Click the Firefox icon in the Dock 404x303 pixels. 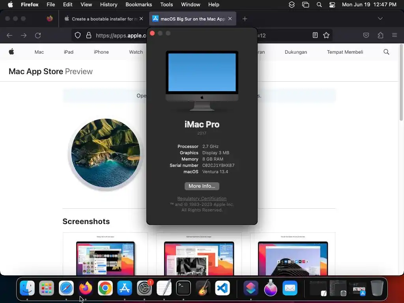click(86, 288)
